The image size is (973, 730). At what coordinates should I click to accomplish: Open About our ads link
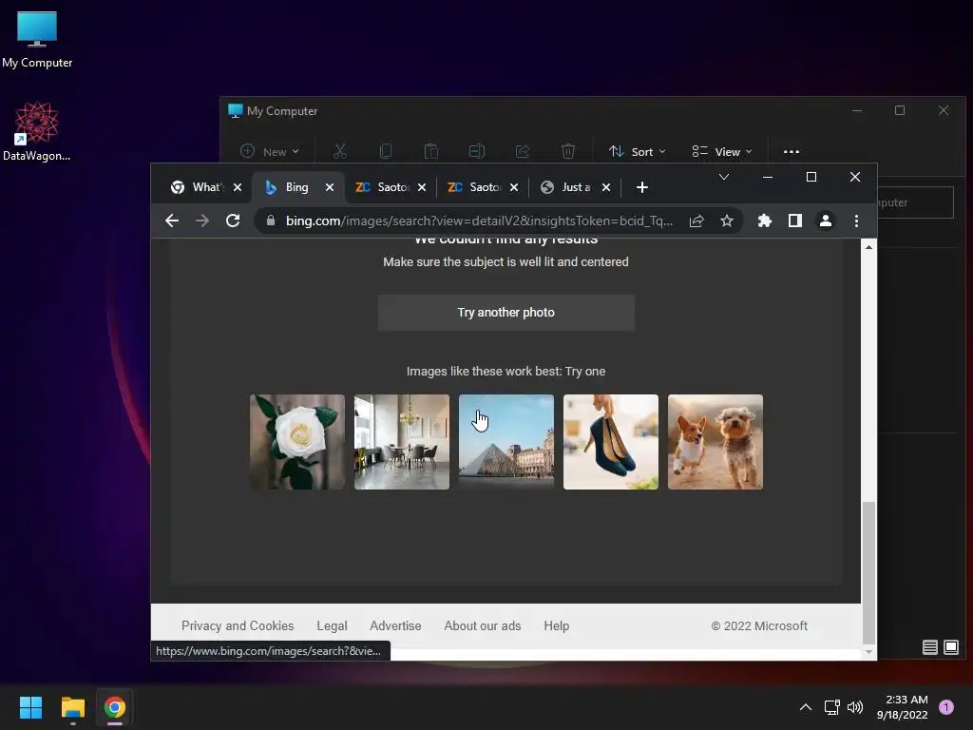(x=482, y=625)
